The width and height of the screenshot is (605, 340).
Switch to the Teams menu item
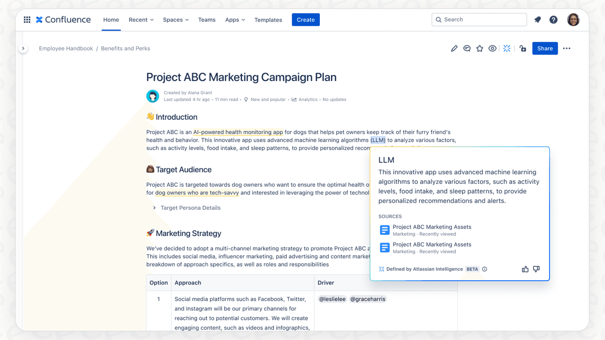click(207, 20)
